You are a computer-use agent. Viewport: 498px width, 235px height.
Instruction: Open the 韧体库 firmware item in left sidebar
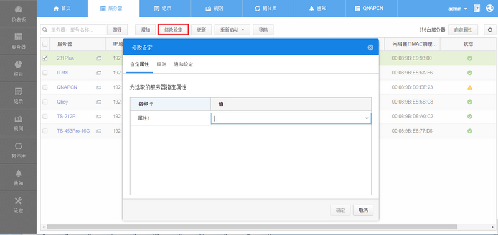(x=19, y=150)
